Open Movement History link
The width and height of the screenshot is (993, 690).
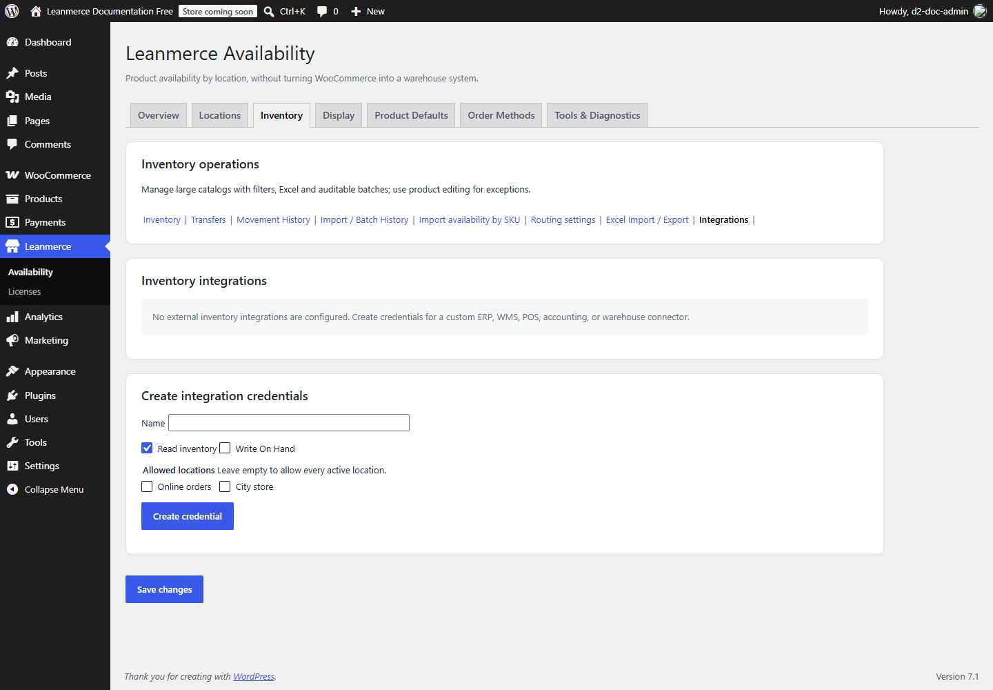273,220
